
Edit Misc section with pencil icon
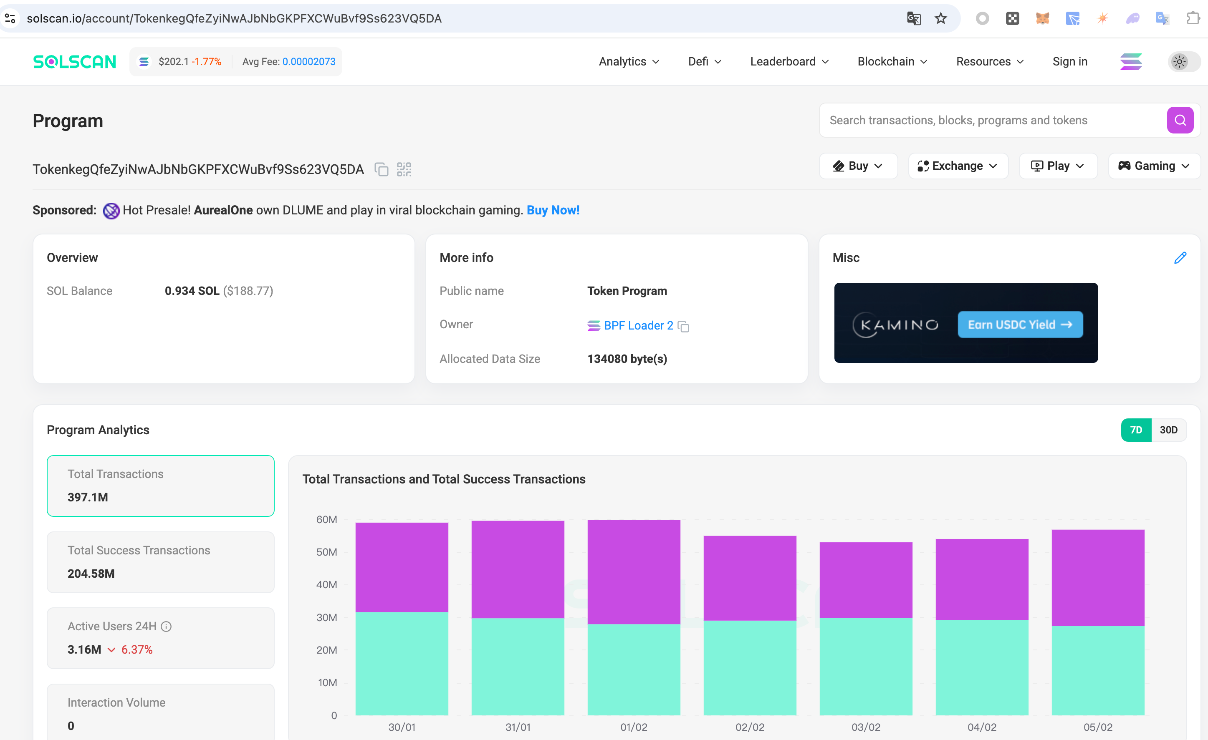pyautogui.click(x=1180, y=258)
